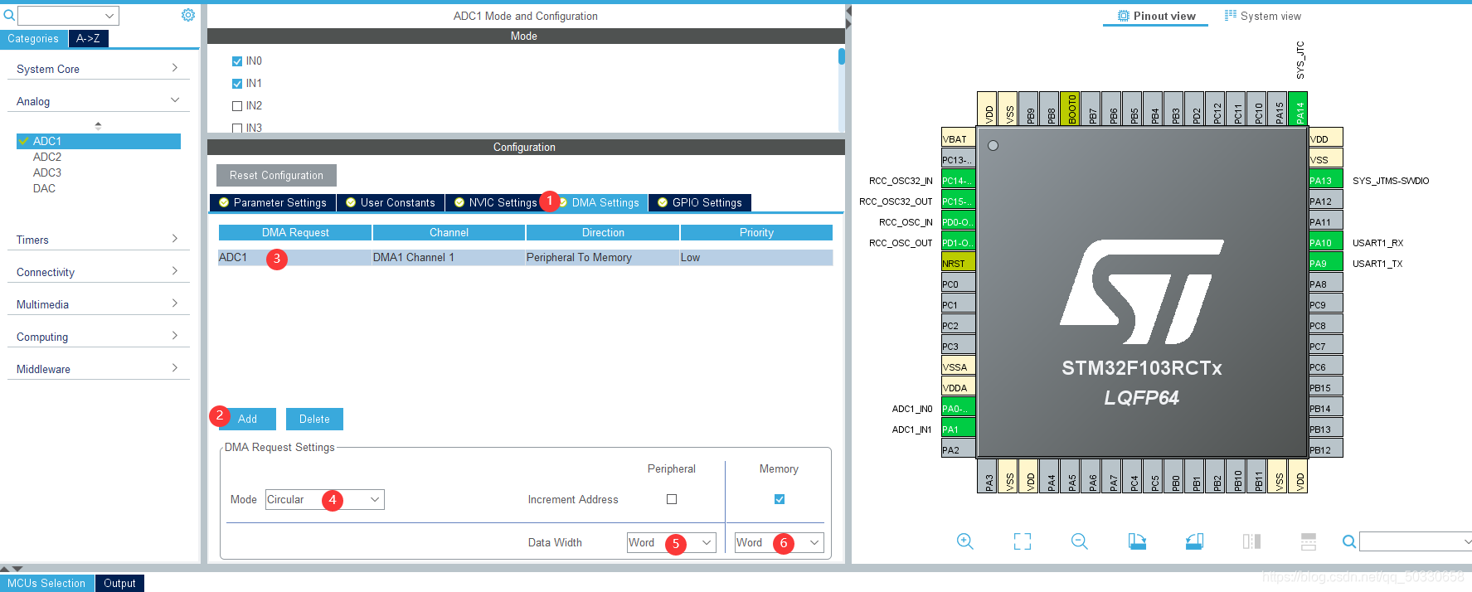Image resolution: width=1472 pixels, height=592 pixels.
Task: Click the search magnifier above the Categories tab
Action: click(9, 15)
